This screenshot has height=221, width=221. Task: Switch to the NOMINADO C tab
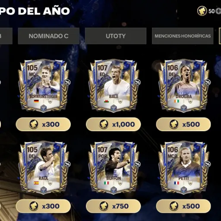click(x=49, y=36)
